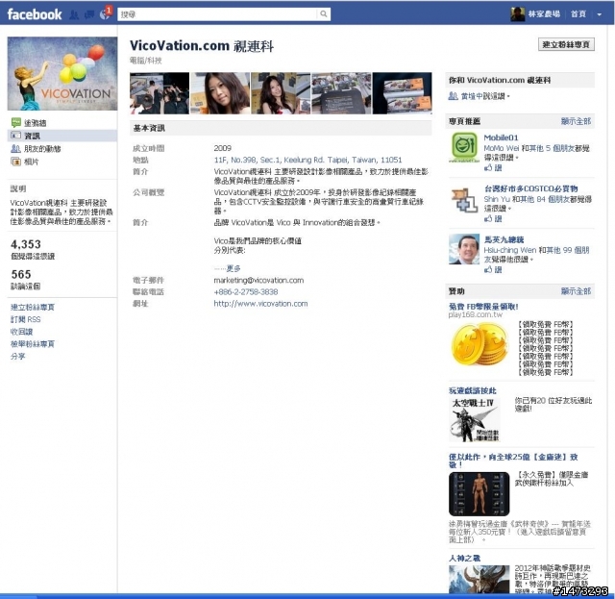Open the 免費 FB幣限量領取 ad title
Viewport: 615px width, 599px height.
click(483, 307)
